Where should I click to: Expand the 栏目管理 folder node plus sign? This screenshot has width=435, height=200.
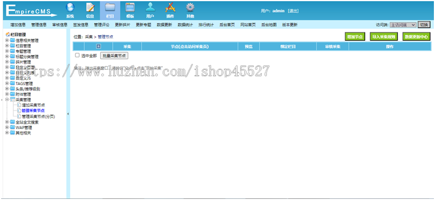[x=7, y=46]
